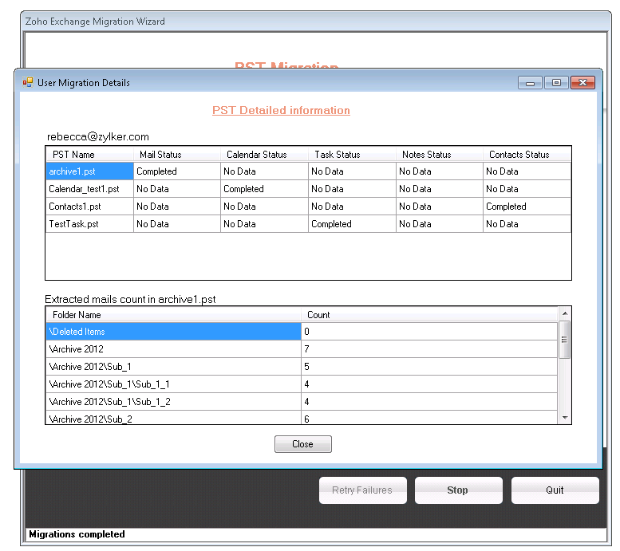Viewport: 620px width, 551px height.
Task: Select the \Deleted Items folder row
Action: click(x=173, y=332)
